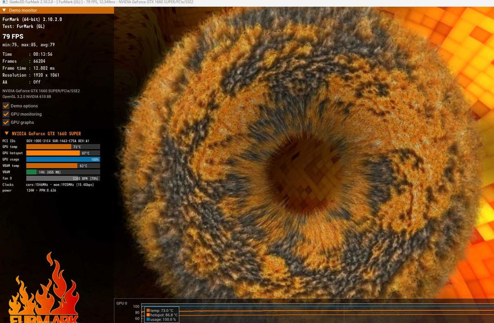Screen dimensions: 494x323
Task: Select the "min:75, max:85, avg:79" line
Action: [29, 45]
